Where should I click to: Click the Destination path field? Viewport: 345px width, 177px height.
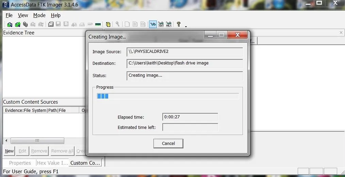pos(185,63)
